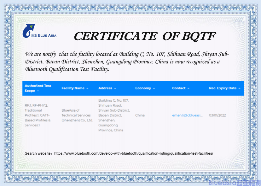The image size is (261, 186).
Task: Select the Rec. Expiry Date header label
Action: tap(223, 88)
